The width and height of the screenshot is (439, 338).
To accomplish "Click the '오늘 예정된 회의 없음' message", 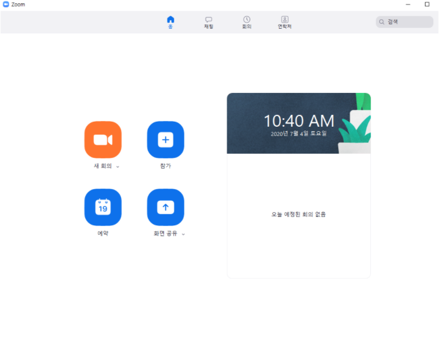I will point(299,214).
